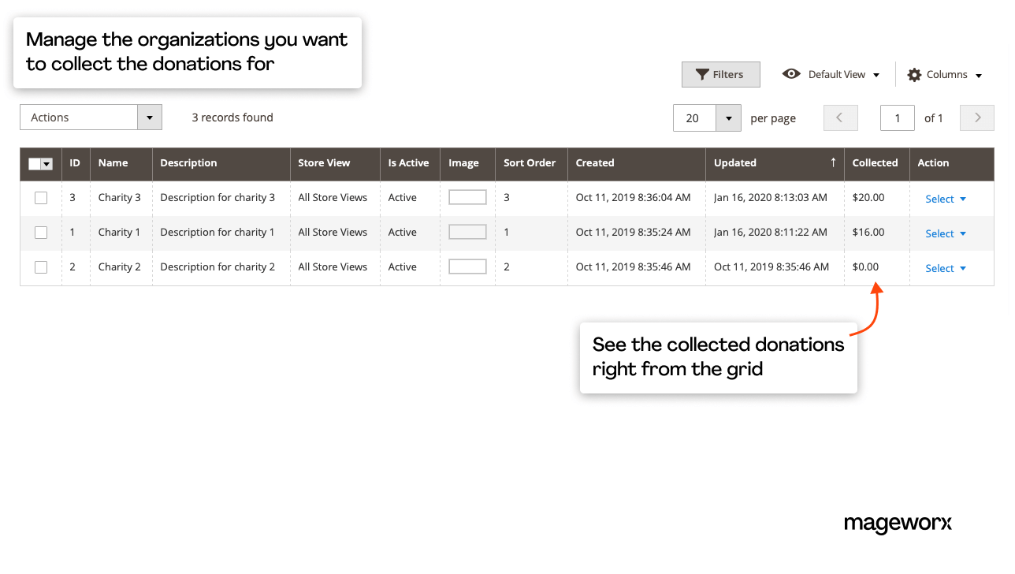
Task: Click the gear icon next to Columns
Action: (x=913, y=74)
